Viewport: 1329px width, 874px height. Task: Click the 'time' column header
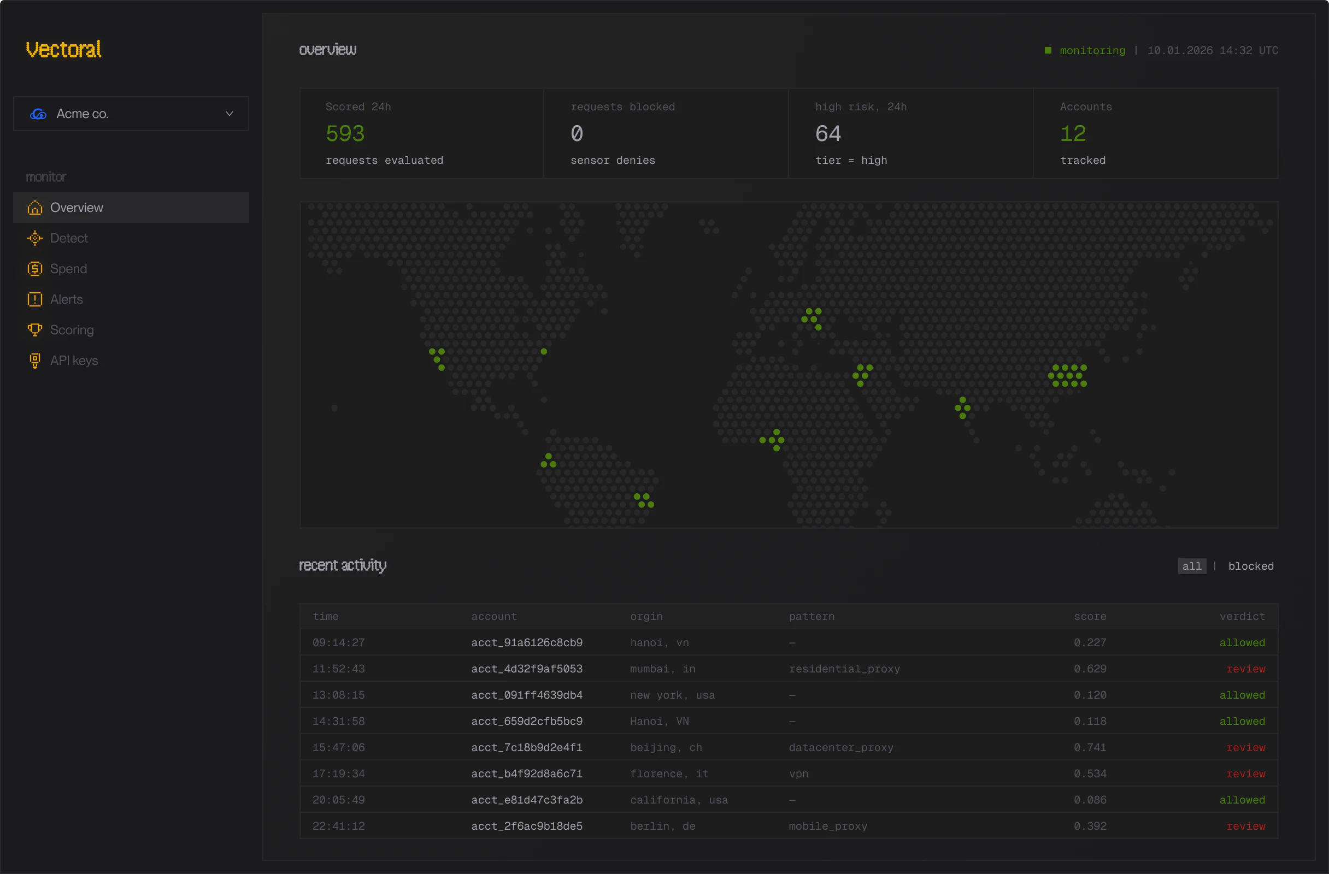(326, 617)
